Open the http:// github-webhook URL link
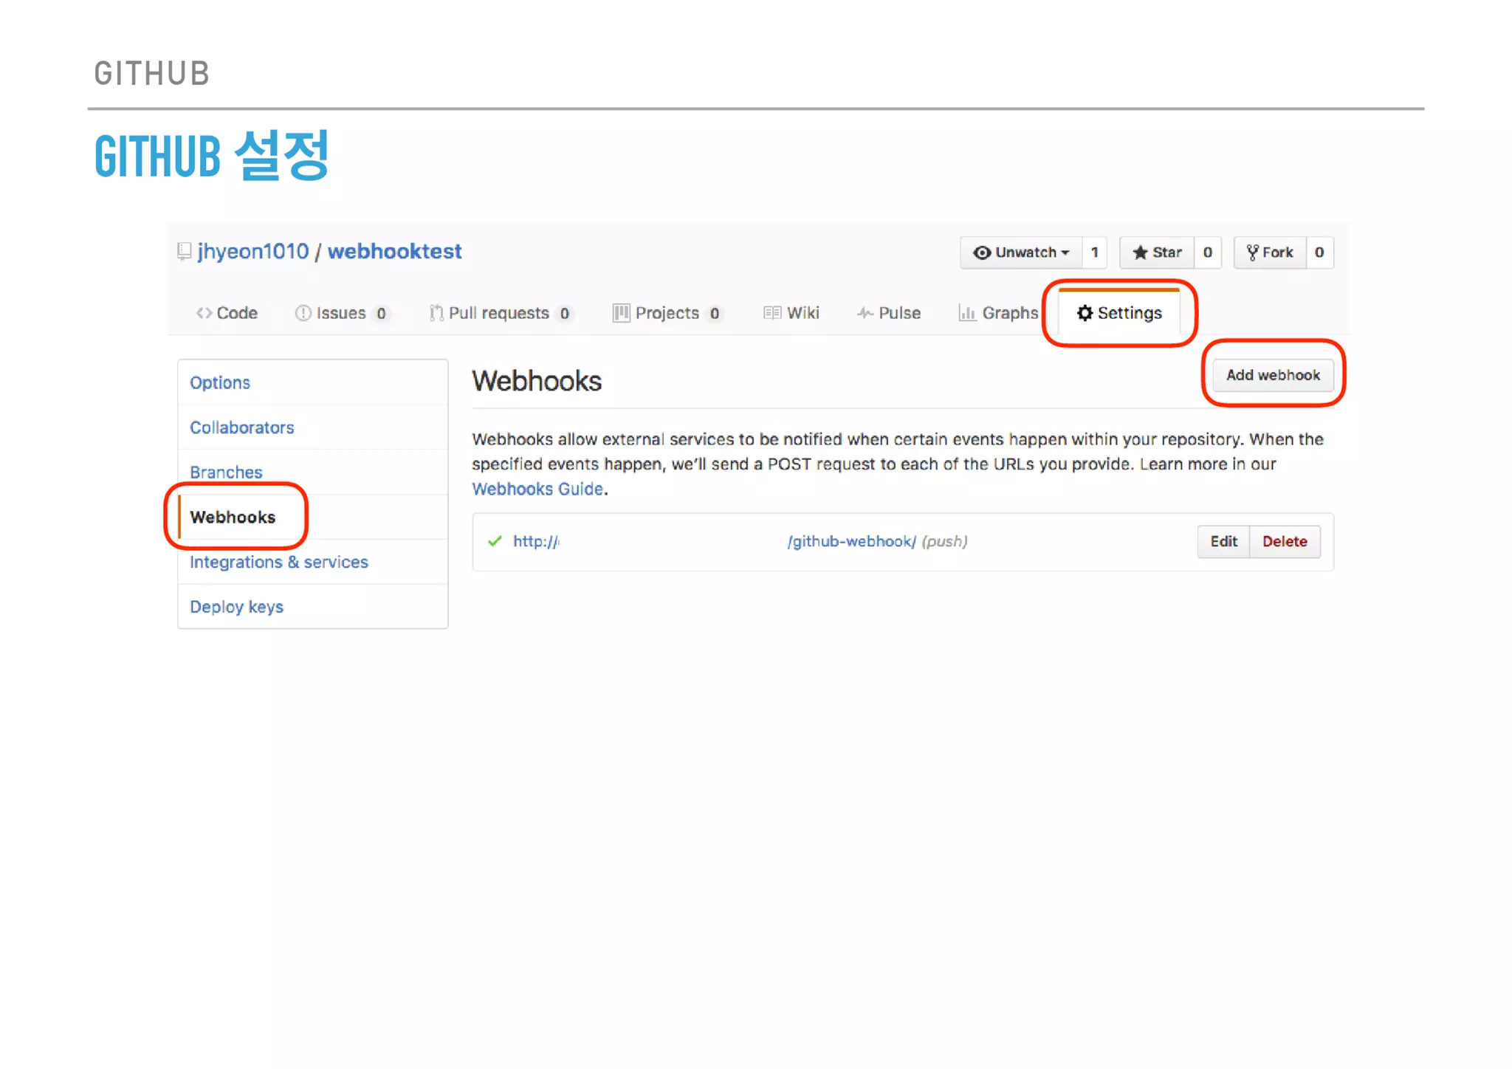Screen dimensions: 1512x1069 click(715, 541)
